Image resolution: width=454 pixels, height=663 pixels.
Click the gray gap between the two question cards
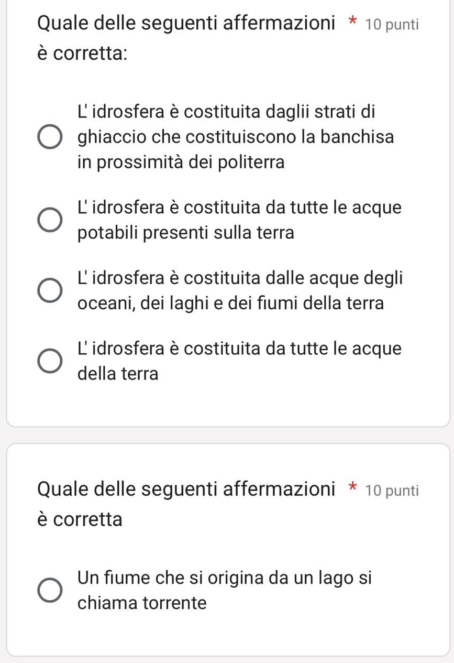227,435
